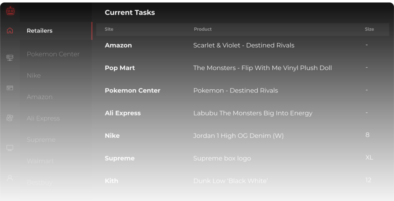Click the Scarlet & Violet Destined Rivals task

[x=244, y=45]
